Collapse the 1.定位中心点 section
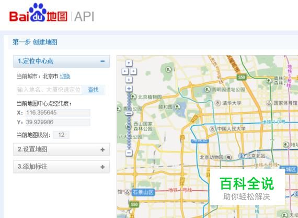 [x=61, y=61]
